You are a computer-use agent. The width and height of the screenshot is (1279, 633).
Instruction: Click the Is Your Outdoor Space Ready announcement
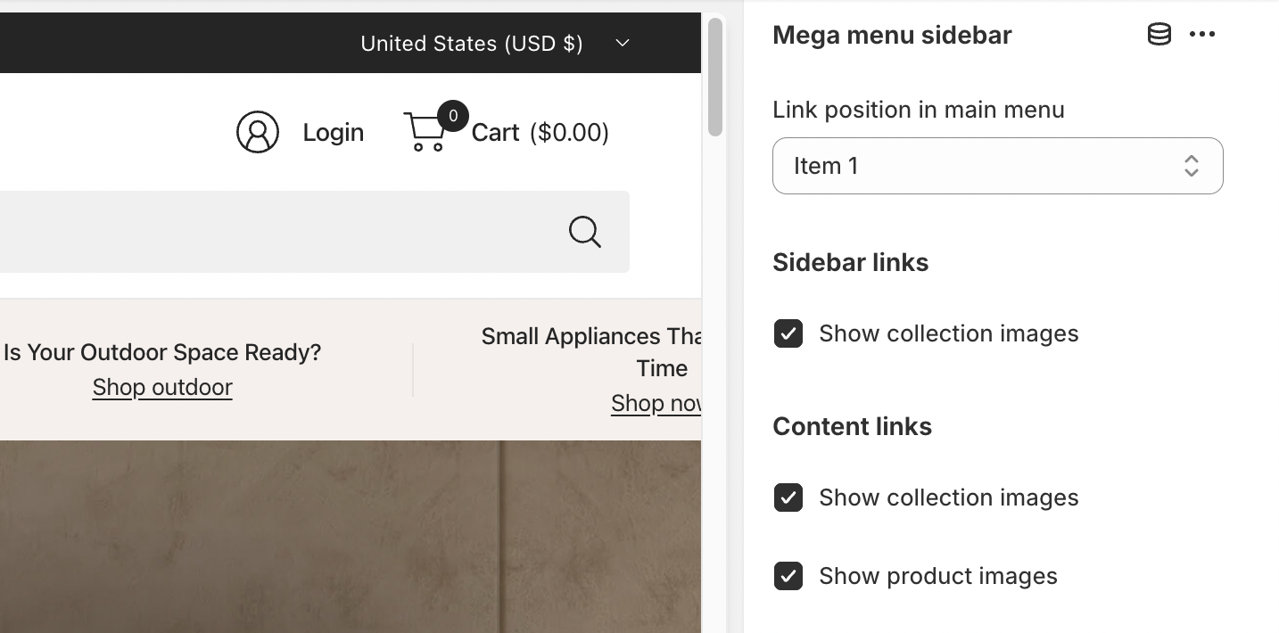click(x=162, y=352)
